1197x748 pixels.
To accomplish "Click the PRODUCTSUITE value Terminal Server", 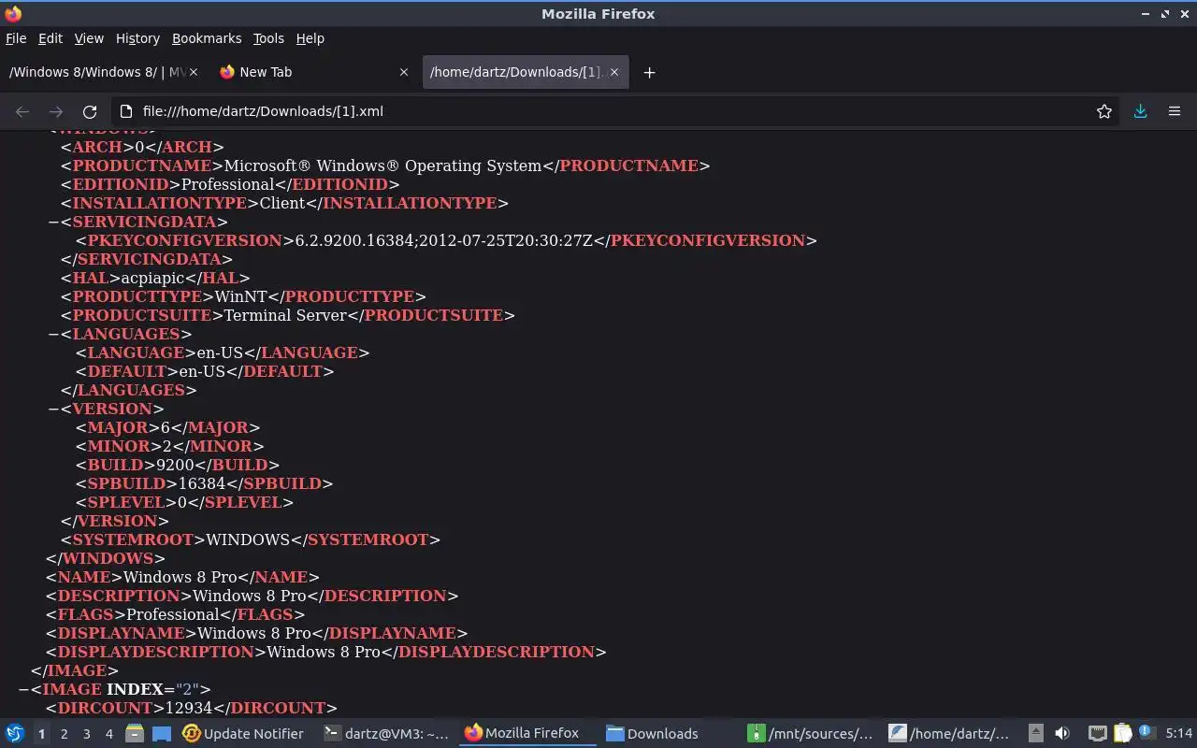I will coord(285,315).
